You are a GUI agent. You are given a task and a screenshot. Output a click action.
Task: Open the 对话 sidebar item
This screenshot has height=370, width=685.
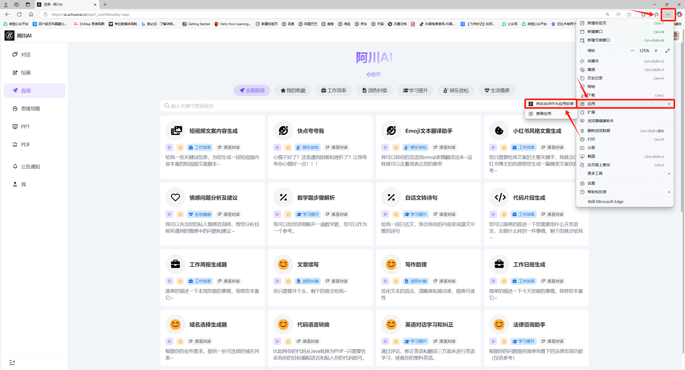tap(34, 54)
